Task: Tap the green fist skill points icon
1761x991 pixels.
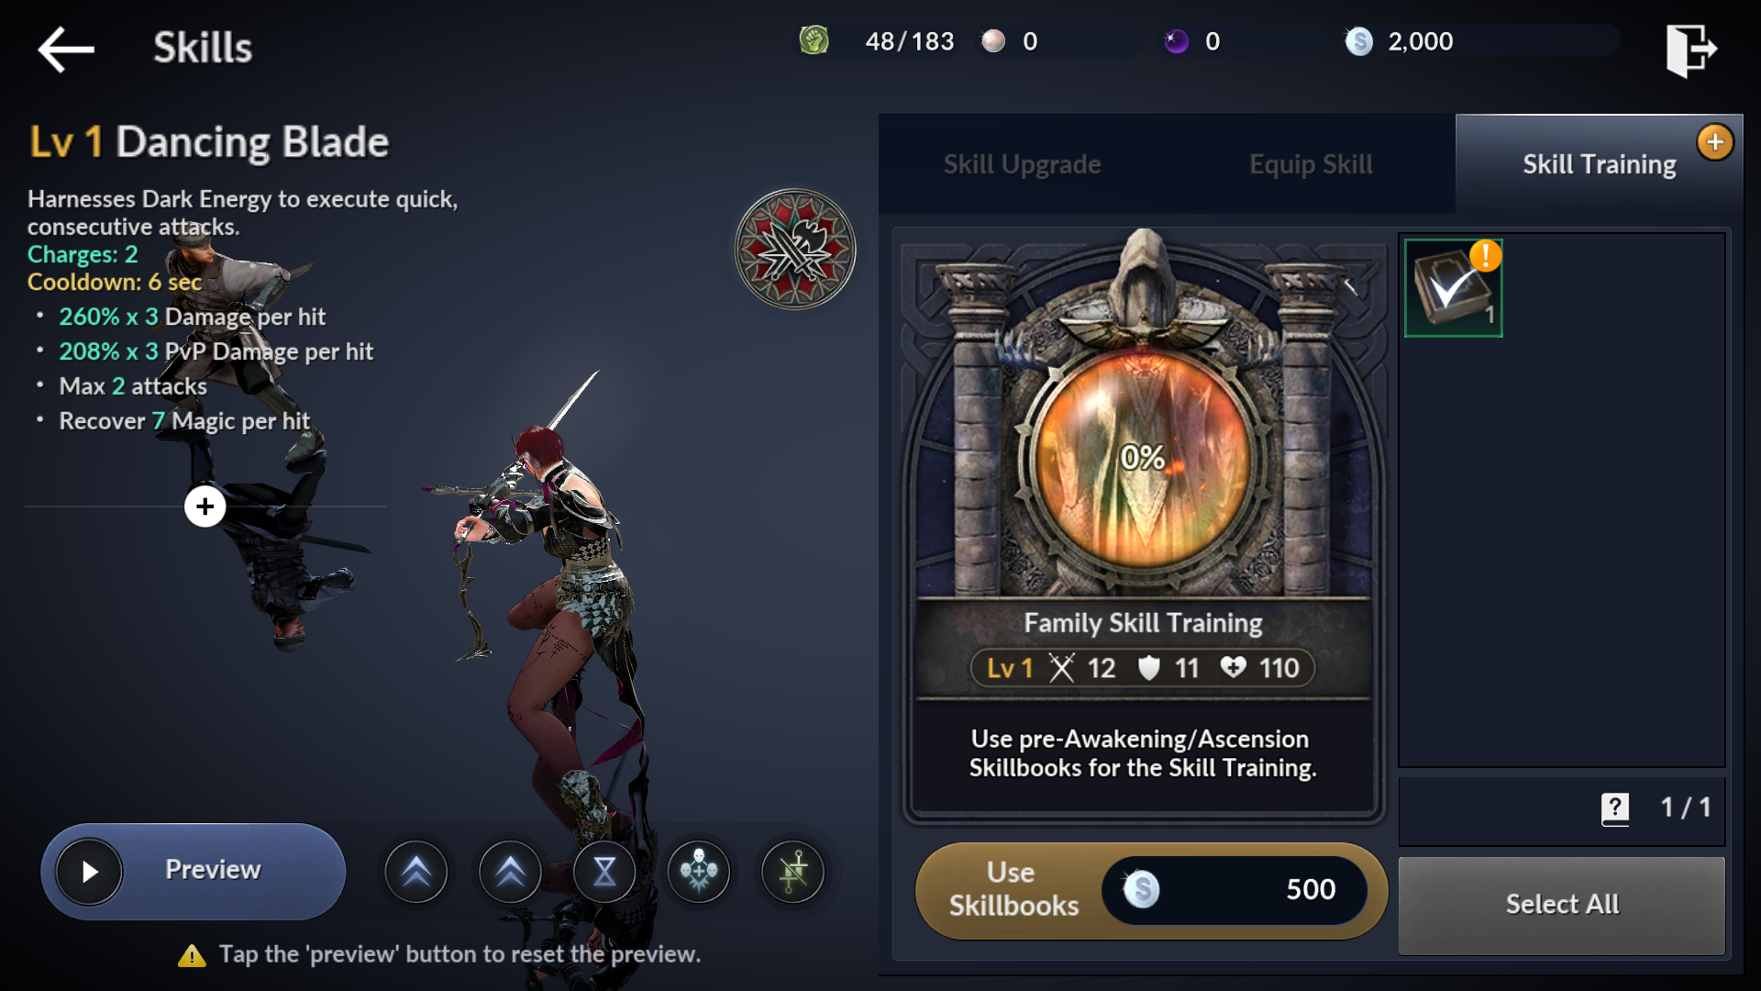Action: pyautogui.click(x=814, y=40)
